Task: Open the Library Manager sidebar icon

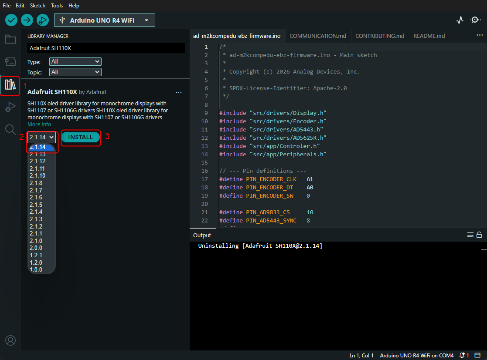Action: (10, 84)
